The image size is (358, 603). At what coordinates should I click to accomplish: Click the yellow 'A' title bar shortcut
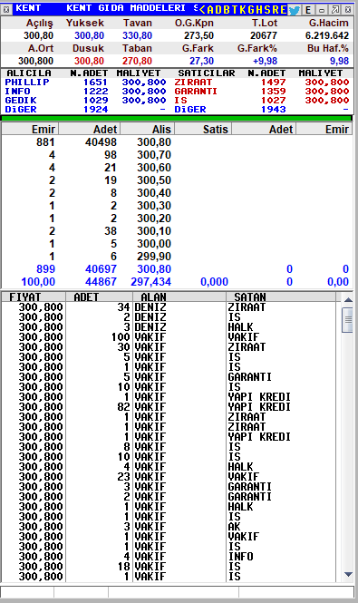pos(210,10)
